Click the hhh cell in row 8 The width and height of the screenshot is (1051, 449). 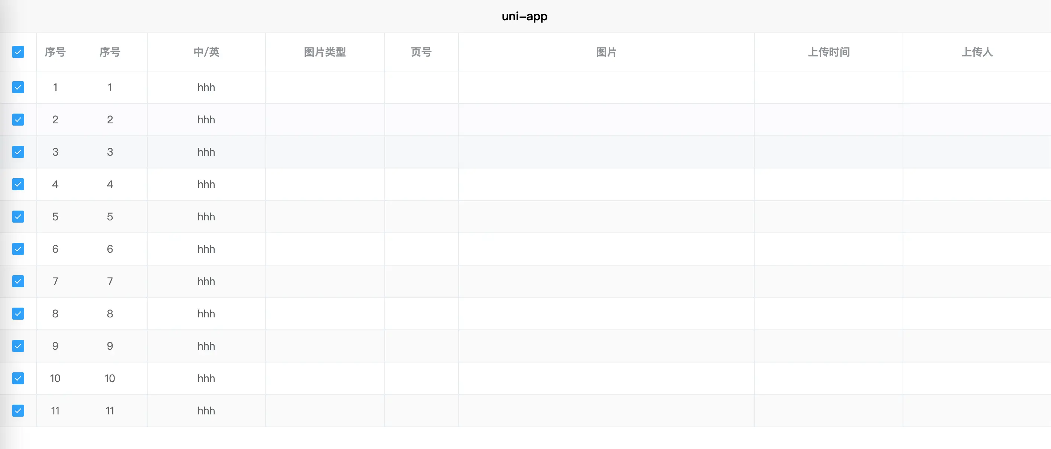tap(206, 314)
